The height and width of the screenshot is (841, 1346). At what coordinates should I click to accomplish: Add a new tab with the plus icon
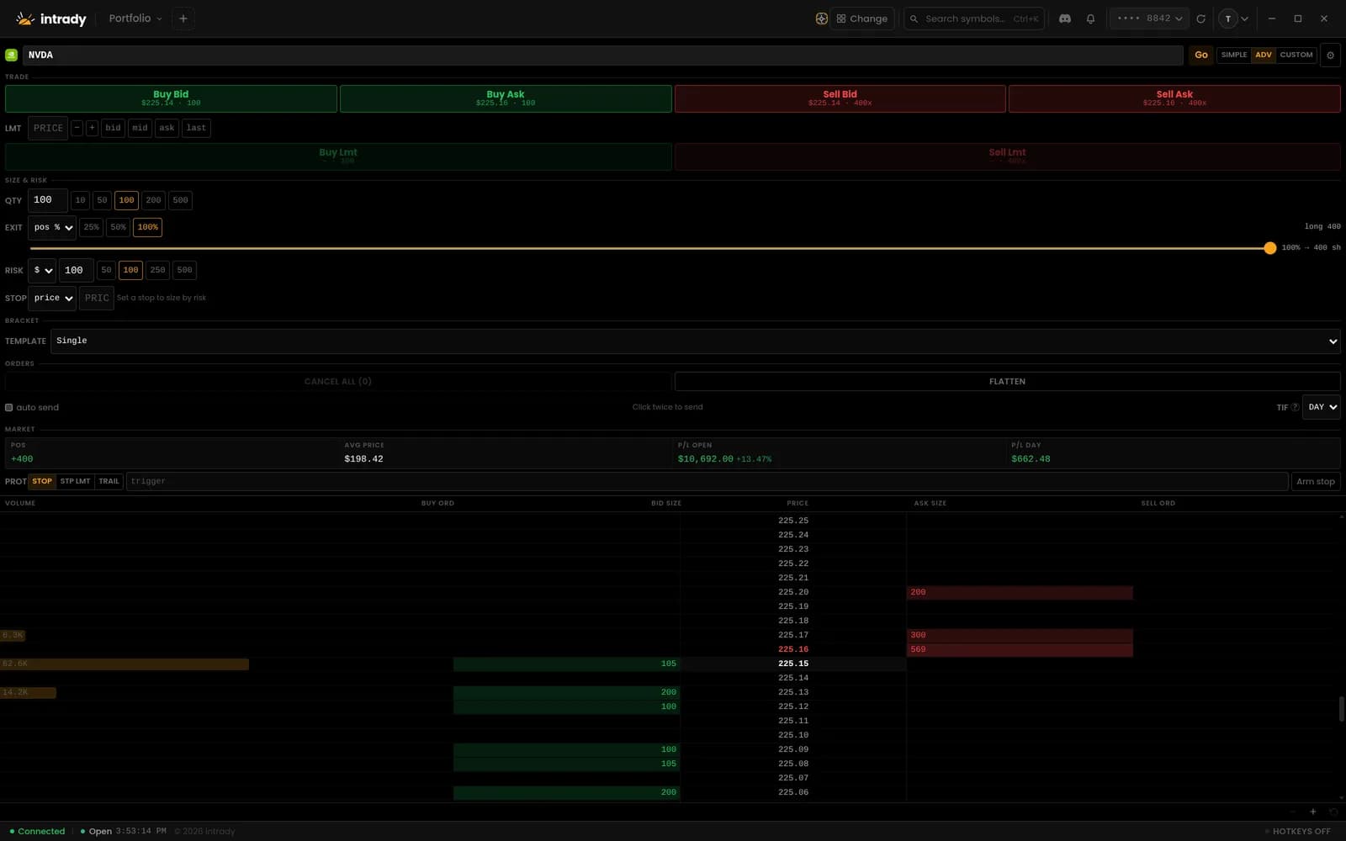(x=183, y=19)
